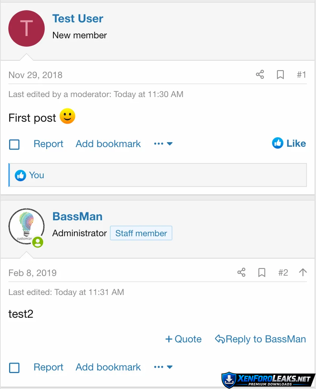316x389 pixels.
Task: Open the BassMan username link
Action: (x=77, y=216)
